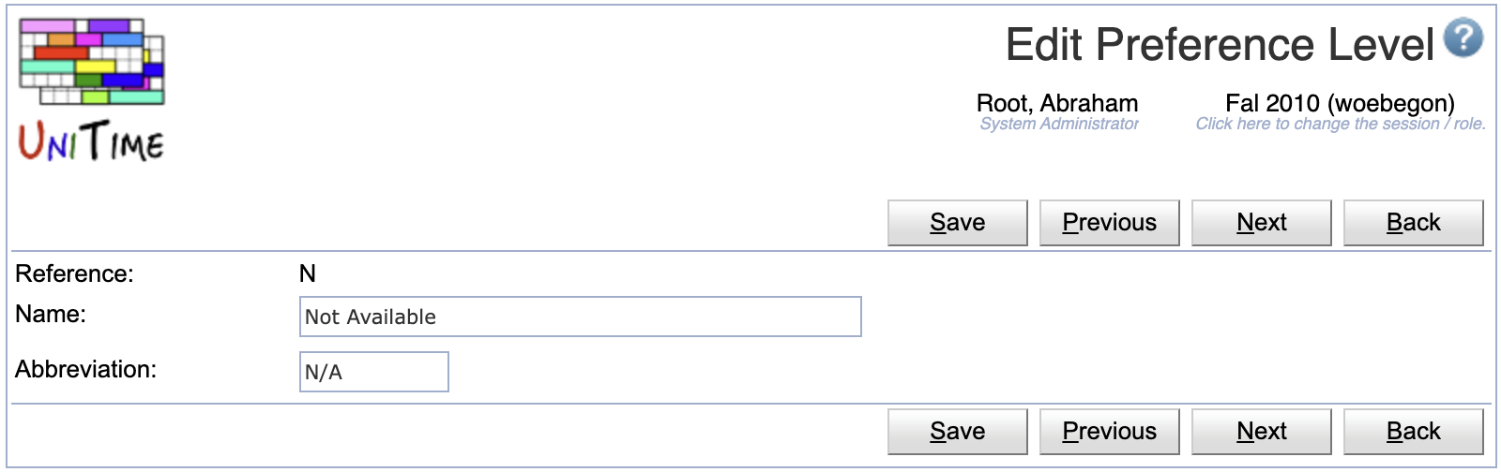1501x472 pixels.
Task: Click the bottom Back button
Action: tap(1414, 432)
